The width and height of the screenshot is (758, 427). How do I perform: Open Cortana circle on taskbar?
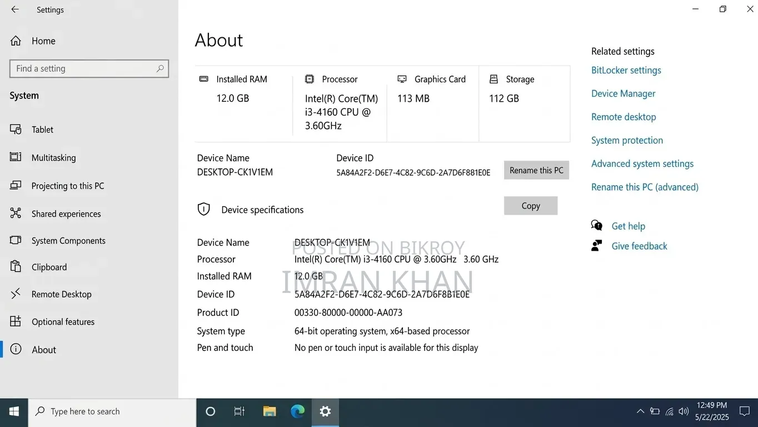tap(210, 411)
